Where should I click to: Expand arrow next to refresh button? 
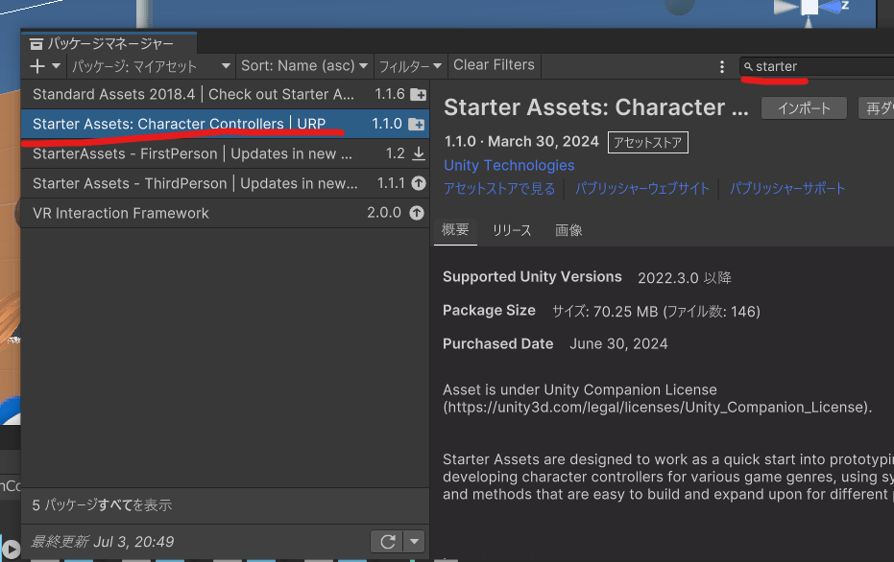[414, 542]
